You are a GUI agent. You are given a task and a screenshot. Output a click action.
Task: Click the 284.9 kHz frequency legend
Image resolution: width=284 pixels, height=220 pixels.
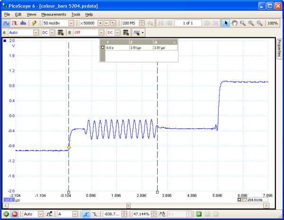click(x=253, y=200)
